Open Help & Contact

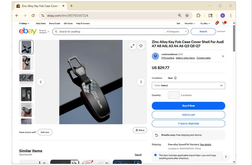(83, 23)
